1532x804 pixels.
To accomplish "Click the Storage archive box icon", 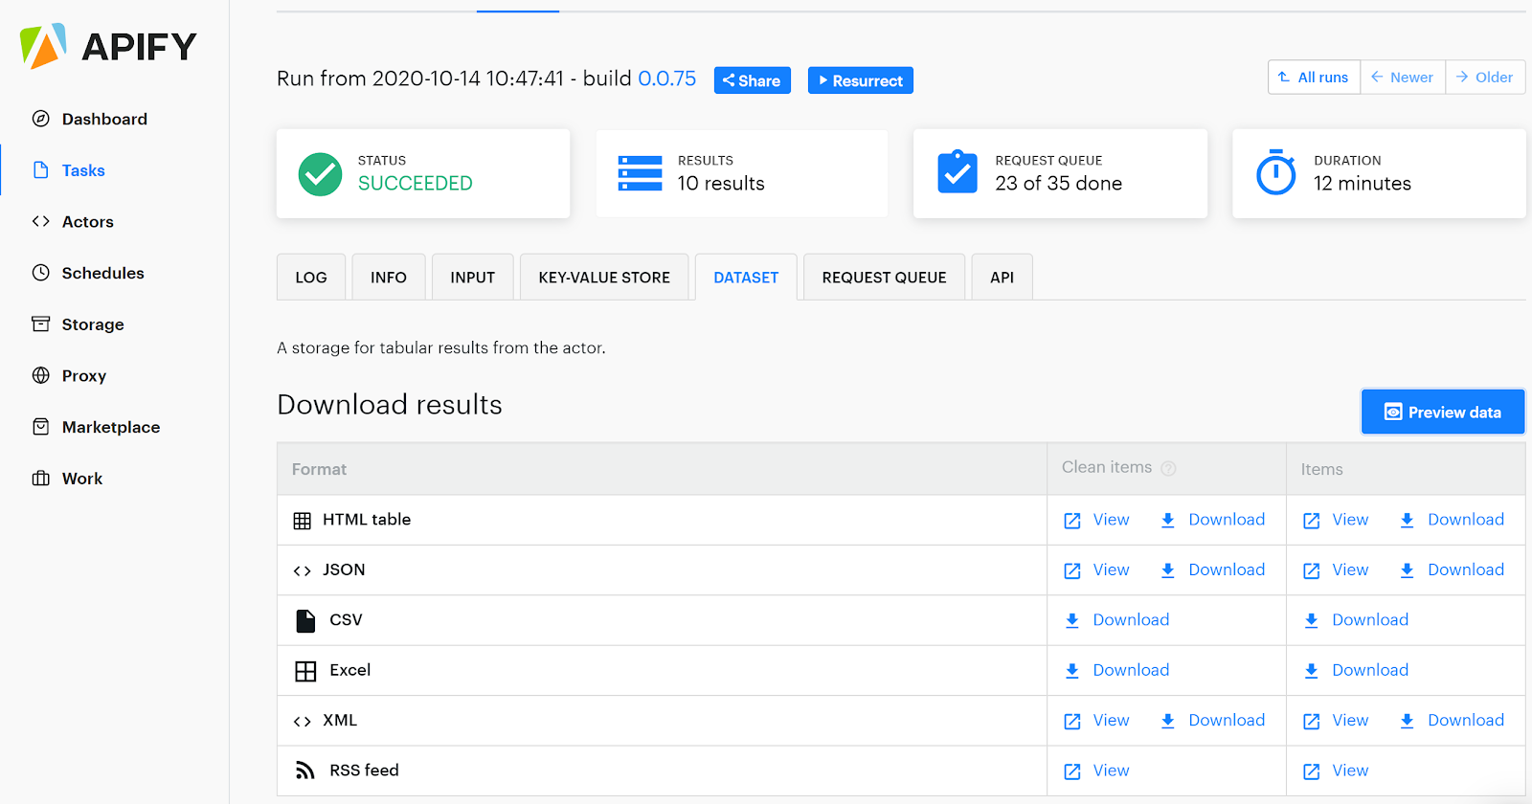I will click(x=40, y=324).
